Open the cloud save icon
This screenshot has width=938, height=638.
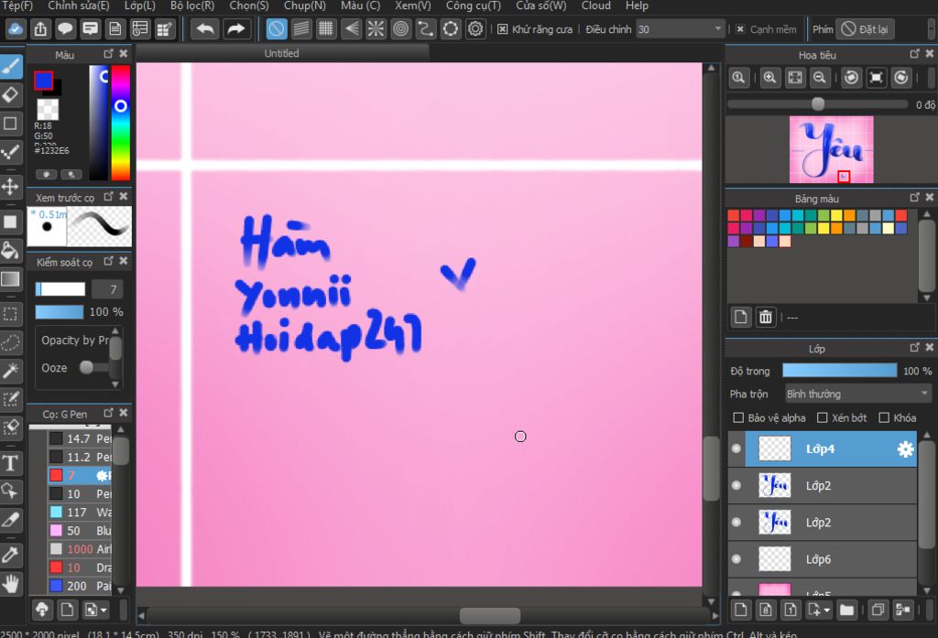(16, 28)
